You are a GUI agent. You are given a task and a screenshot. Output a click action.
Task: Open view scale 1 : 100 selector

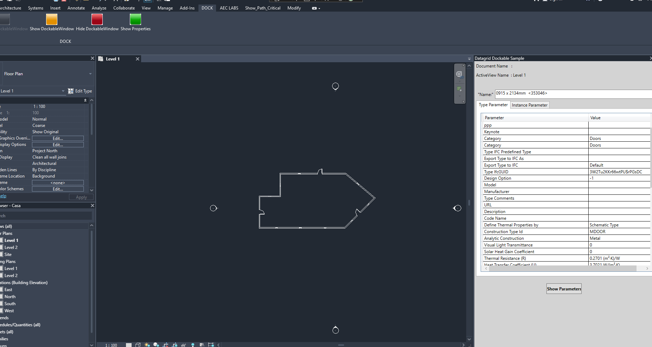[111, 345]
